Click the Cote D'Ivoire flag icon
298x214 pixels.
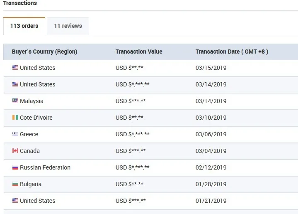(x=15, y=118)
